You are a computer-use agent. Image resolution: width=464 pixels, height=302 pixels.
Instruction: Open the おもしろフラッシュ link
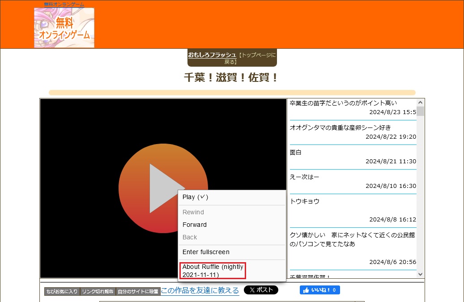[x=212, y=55]
